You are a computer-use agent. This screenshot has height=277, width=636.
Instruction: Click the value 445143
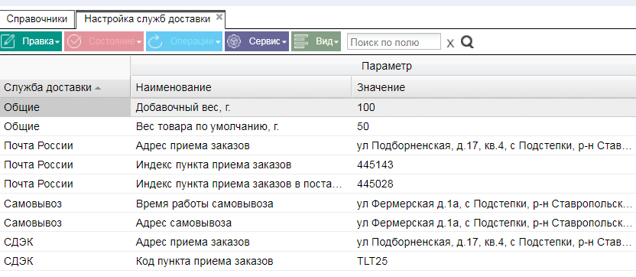pos(375,165)
